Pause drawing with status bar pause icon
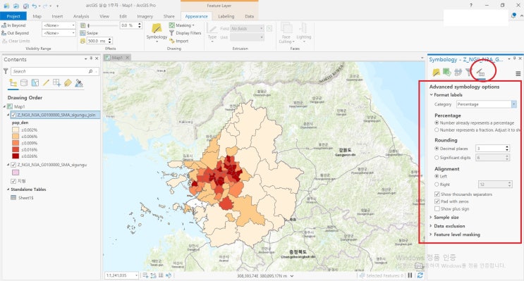524x281 pixels. (410, 275)
